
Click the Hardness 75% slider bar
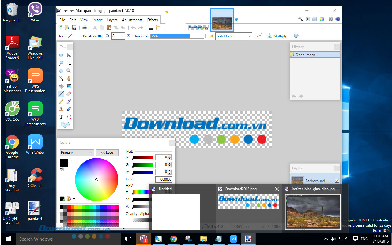[x=177, y=36]
